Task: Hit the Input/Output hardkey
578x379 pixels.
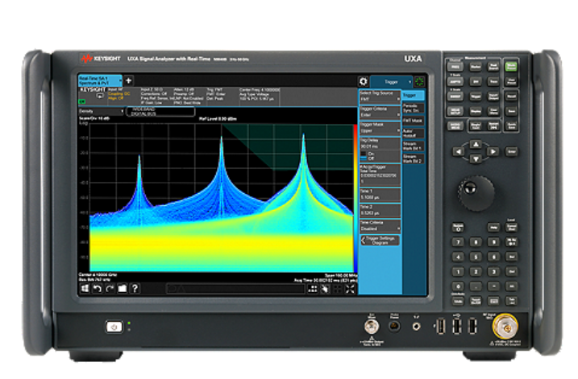Action: [493, 97]
